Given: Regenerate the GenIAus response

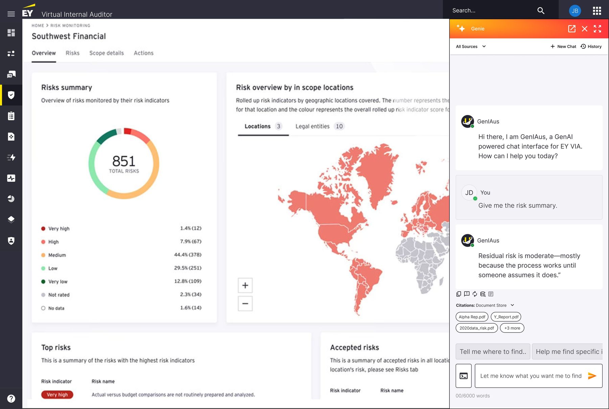Looking at the screenshot, I should pos(475,294).
